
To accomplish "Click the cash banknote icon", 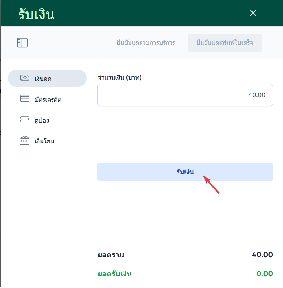I will [25, 78].
